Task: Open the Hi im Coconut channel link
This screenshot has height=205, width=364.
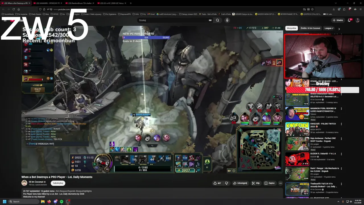Action: coord(36,182)
